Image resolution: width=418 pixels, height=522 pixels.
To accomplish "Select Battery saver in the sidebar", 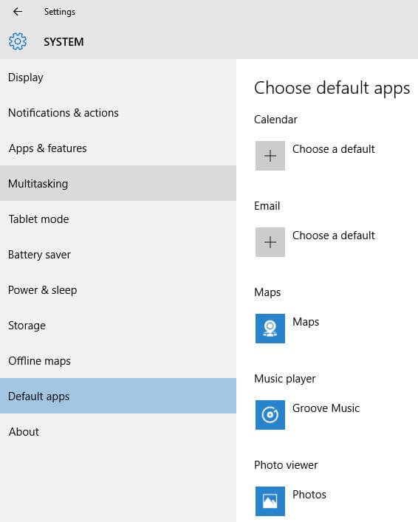I will (118, 254).
